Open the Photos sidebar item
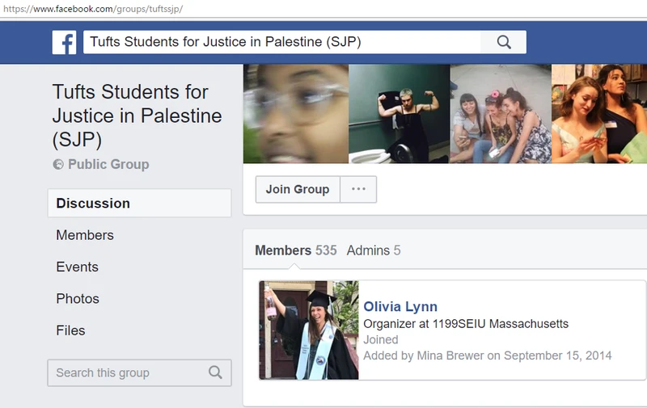 (78, 298)
